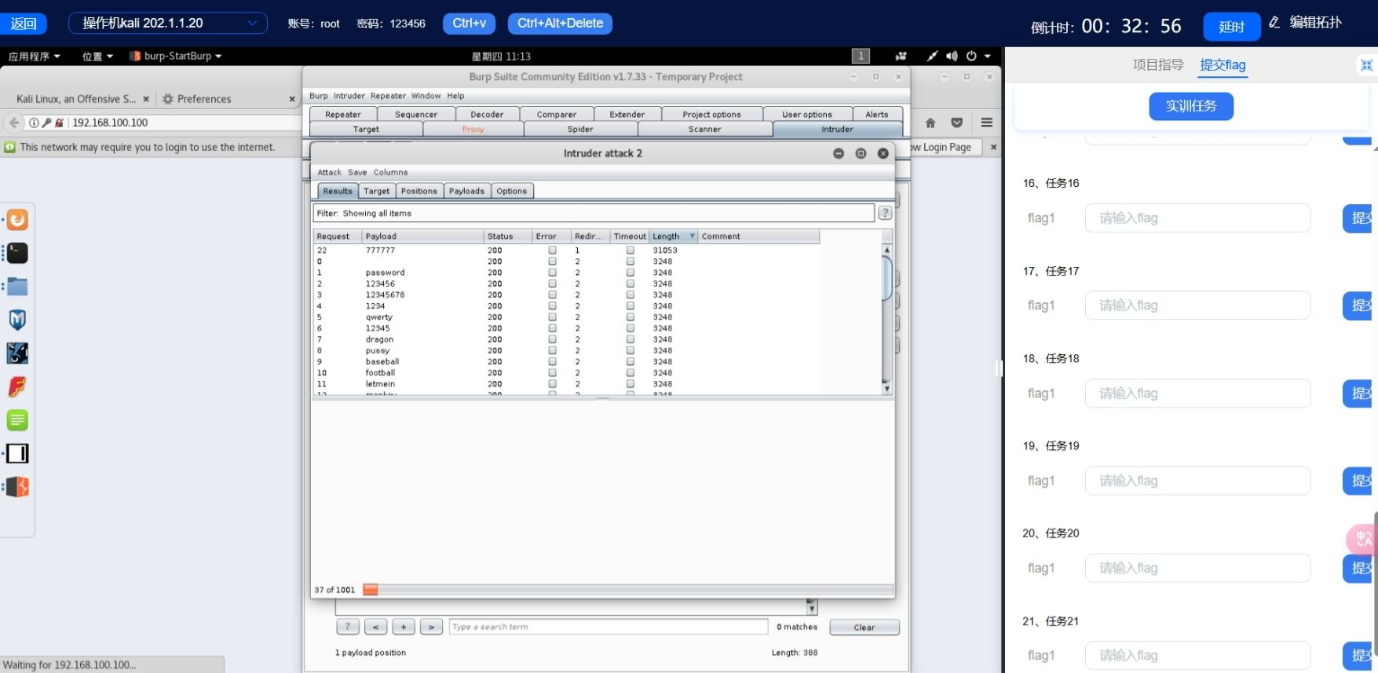1378x673 pixels.
Task: Click the next match arrow button
Action: pyautogui.click(x=431, y=627)
